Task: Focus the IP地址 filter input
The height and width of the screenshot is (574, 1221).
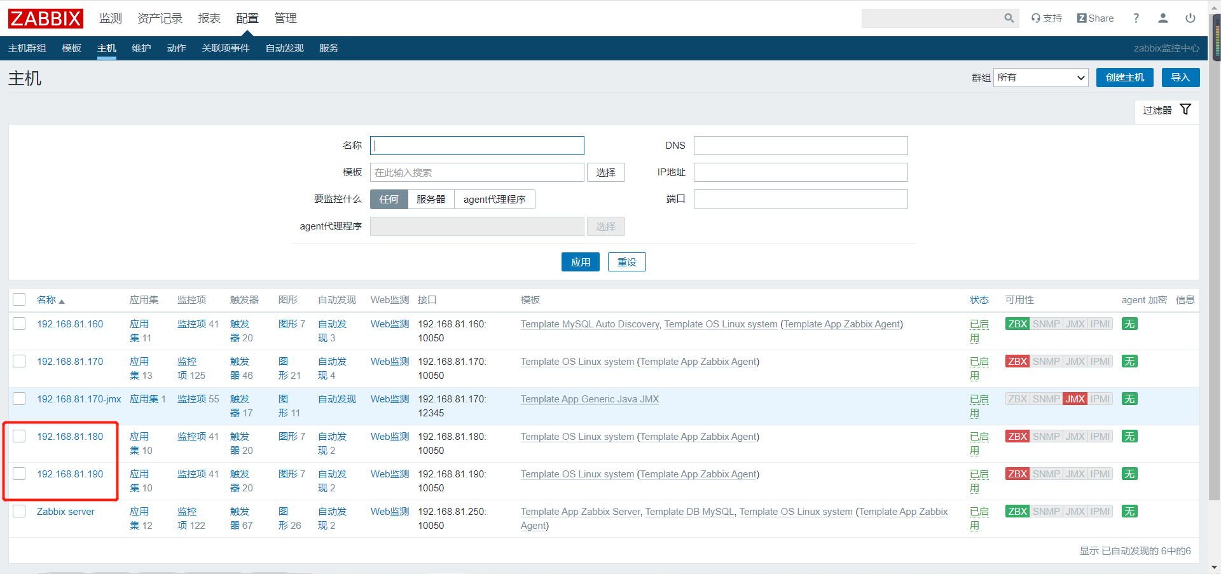Action: coord(801,172)
